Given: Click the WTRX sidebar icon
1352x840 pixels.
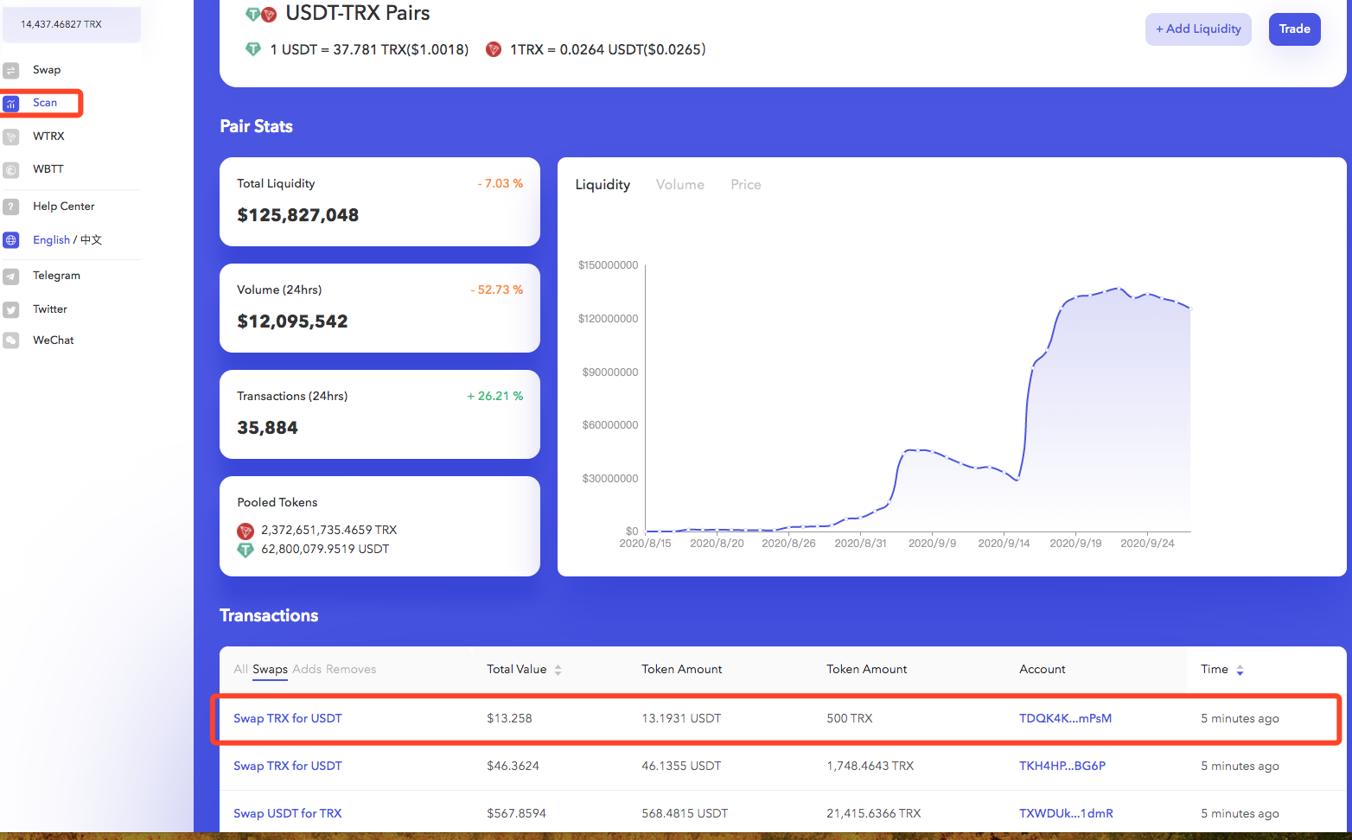Looking at the screenshot, I should 11,137.
